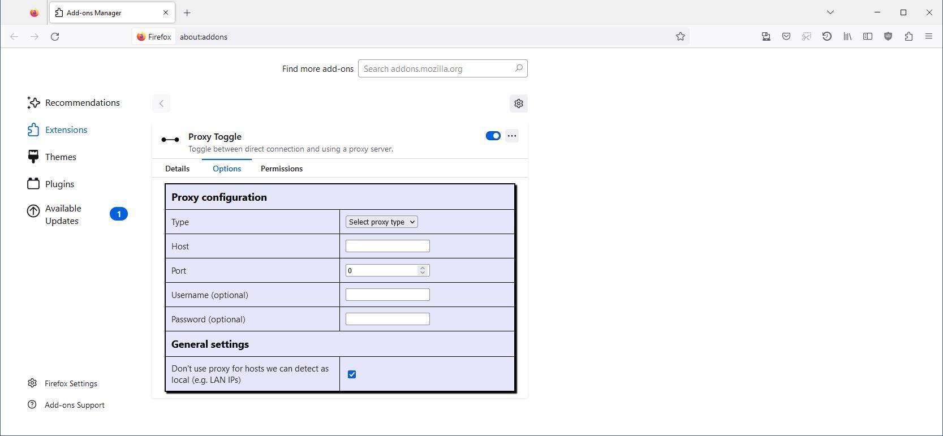Viewport: 943px width, 436px height.
Task: Open the Select proxy type dropdown
Action: click(x=382, y=222)
